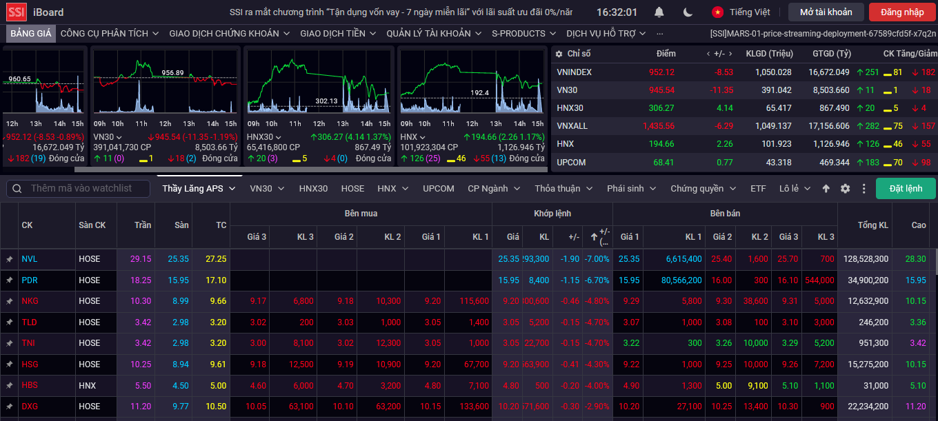Switch to HOSE board tab
The height and width of the screenshot is (421, 938).
pos(352,189)
